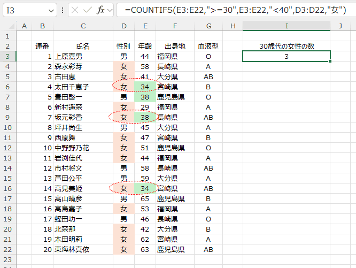Image resolution: width=356 pixels, height=268 pixels.
Task: Select the name cell 太田千恵子
Action: click(83, 87)
